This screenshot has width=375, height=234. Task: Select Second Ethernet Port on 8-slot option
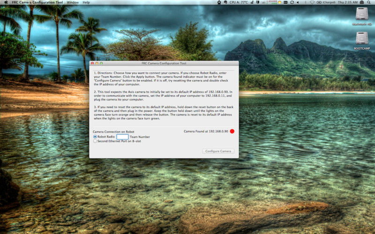click(95, 141)
